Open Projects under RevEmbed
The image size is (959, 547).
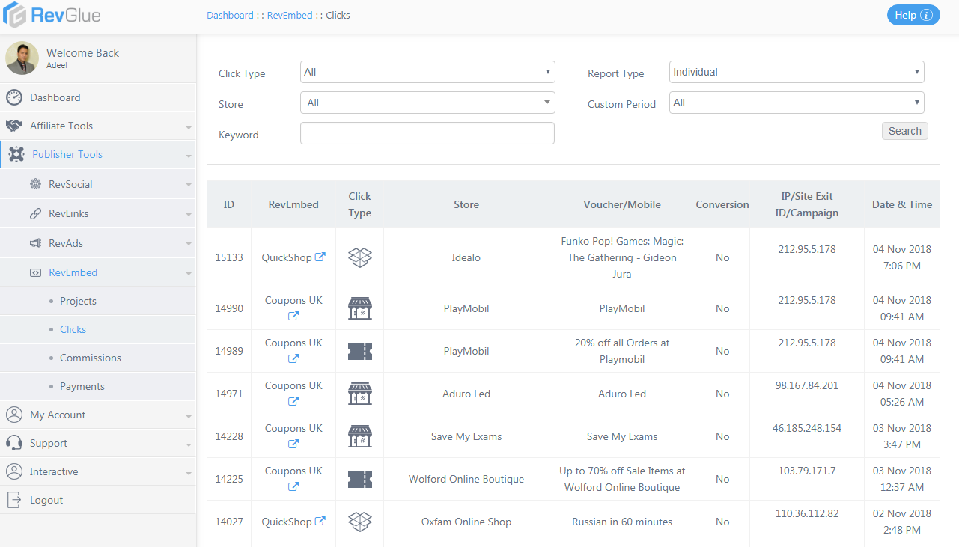pyautogui.click(x=78, y=301)
